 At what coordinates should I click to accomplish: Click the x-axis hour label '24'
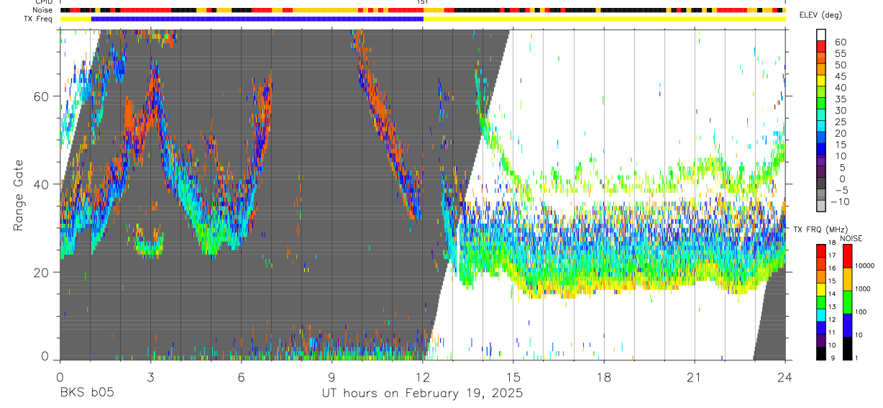point(785,376)
